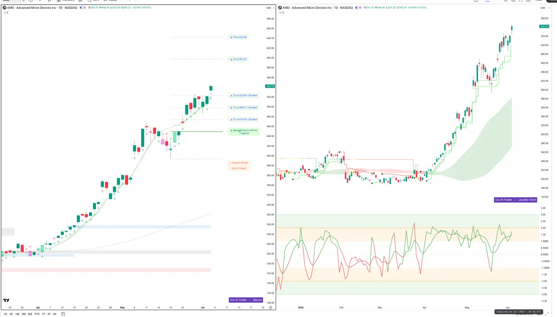Click the 'T4 at 597.32' target label

[x=239, y=59]
